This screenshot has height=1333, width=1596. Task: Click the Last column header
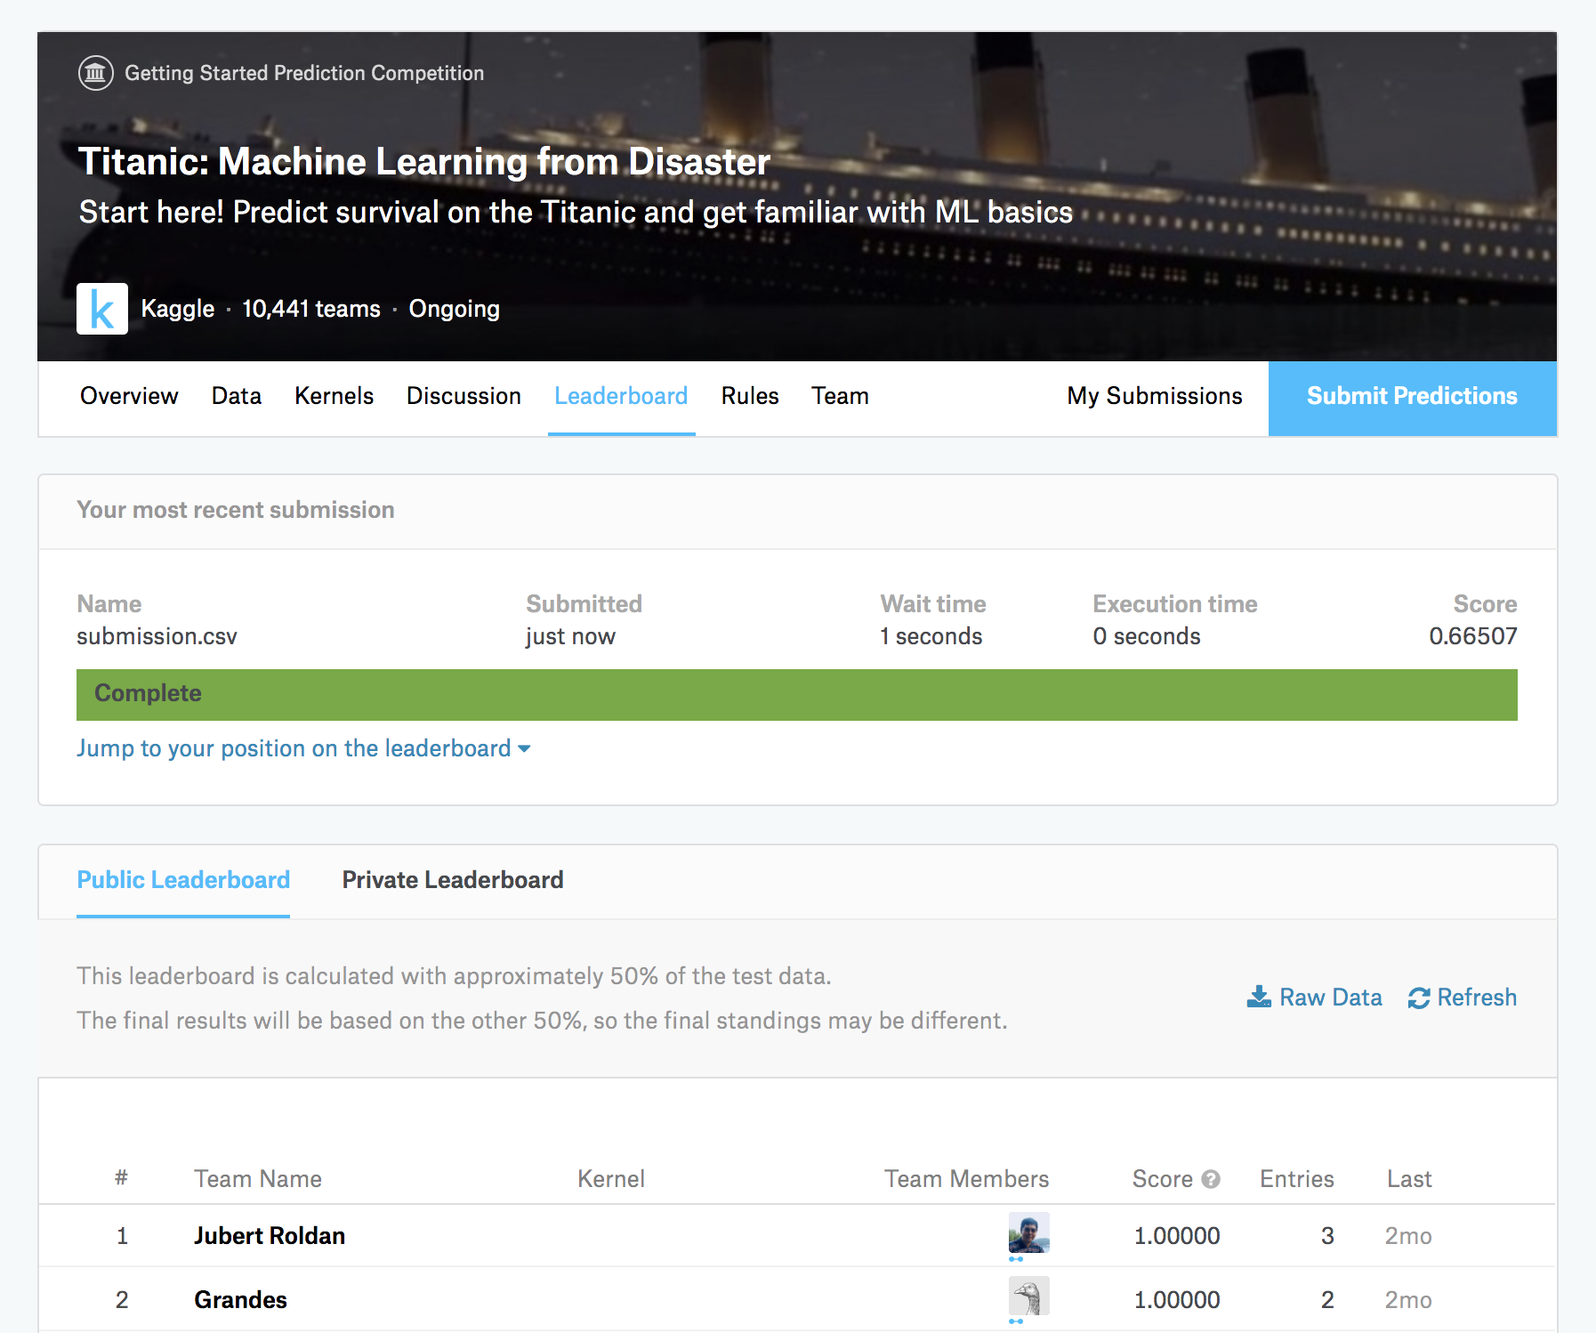(1409, 1179)
